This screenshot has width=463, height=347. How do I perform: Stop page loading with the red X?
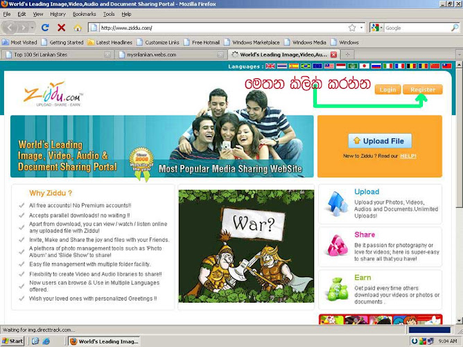pos(62,28)
